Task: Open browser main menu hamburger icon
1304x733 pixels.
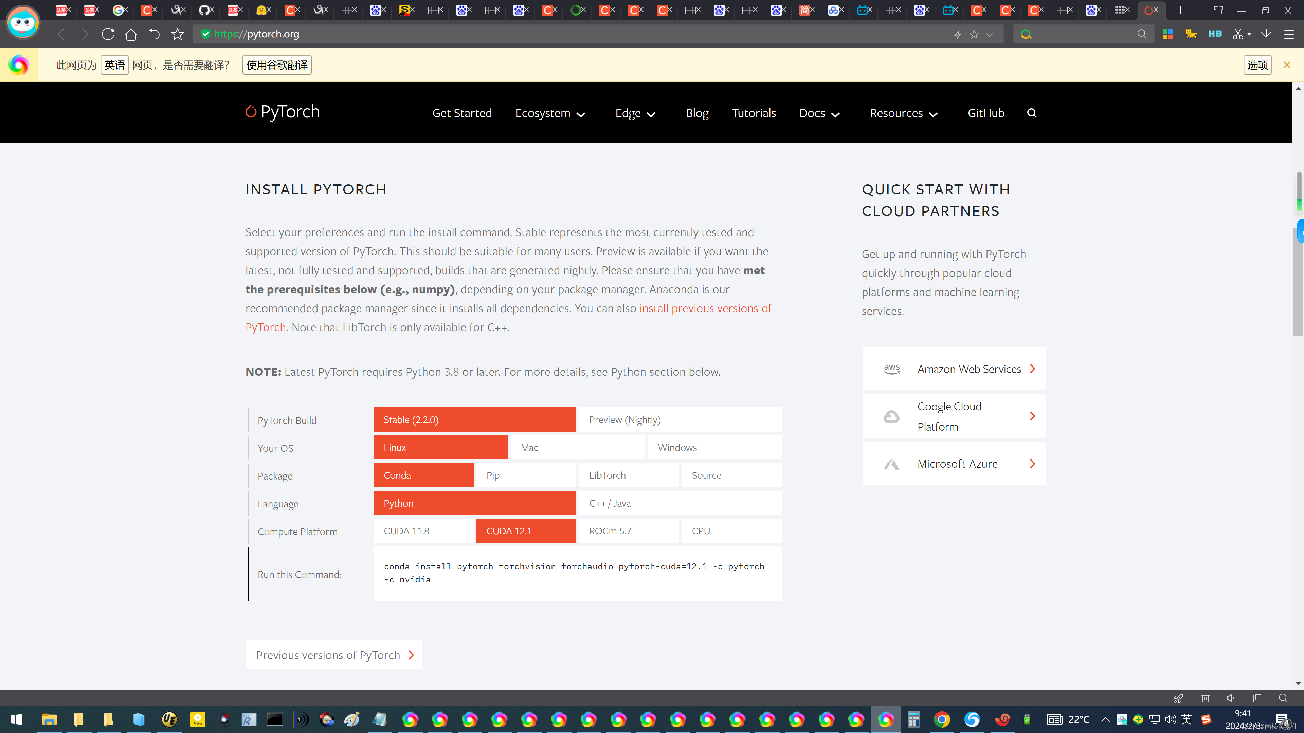Action: [x=1289, y=34]
